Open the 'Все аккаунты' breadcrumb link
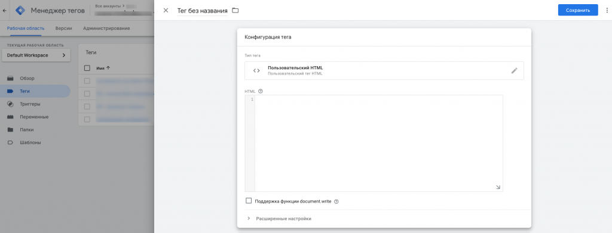The height and width of the screenshot is (233, 612). (x=109, y=6)
